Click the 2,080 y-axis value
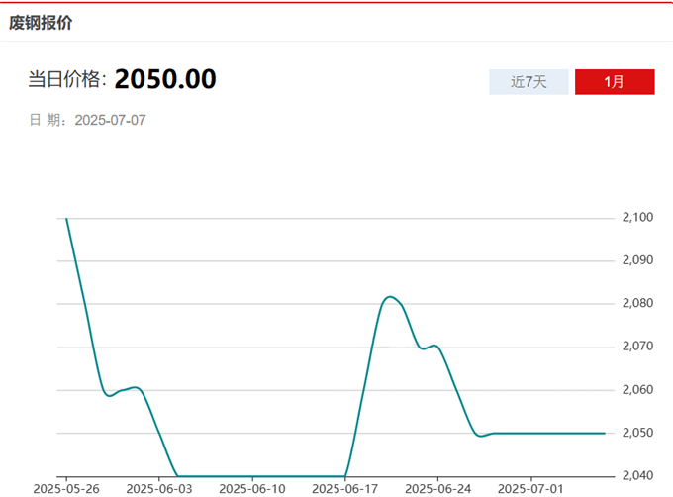This screenshot has height=497, width=673. pyautogui.click(x=637, y=303)
